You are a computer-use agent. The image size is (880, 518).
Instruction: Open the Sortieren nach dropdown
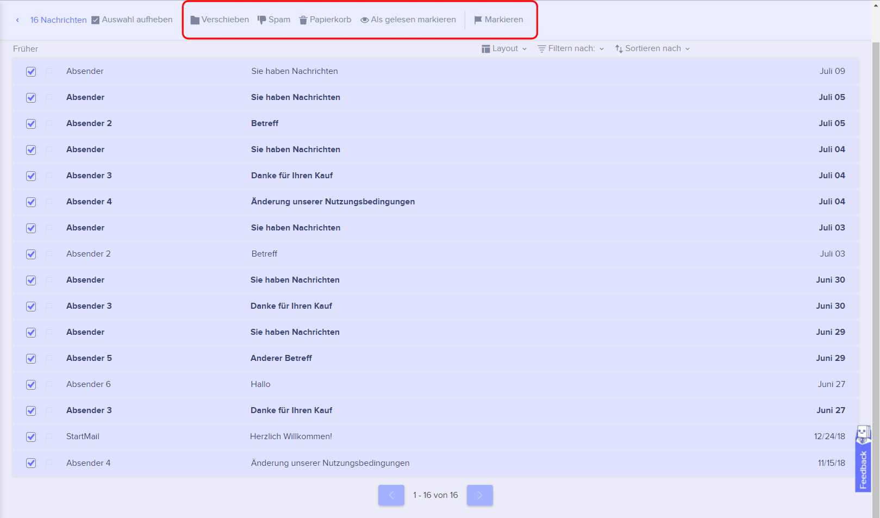[652, 48]
